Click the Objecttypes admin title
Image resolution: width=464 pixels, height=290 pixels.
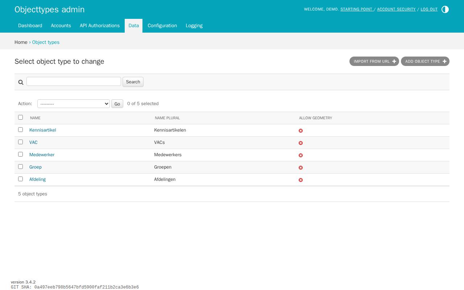[50, 9]
